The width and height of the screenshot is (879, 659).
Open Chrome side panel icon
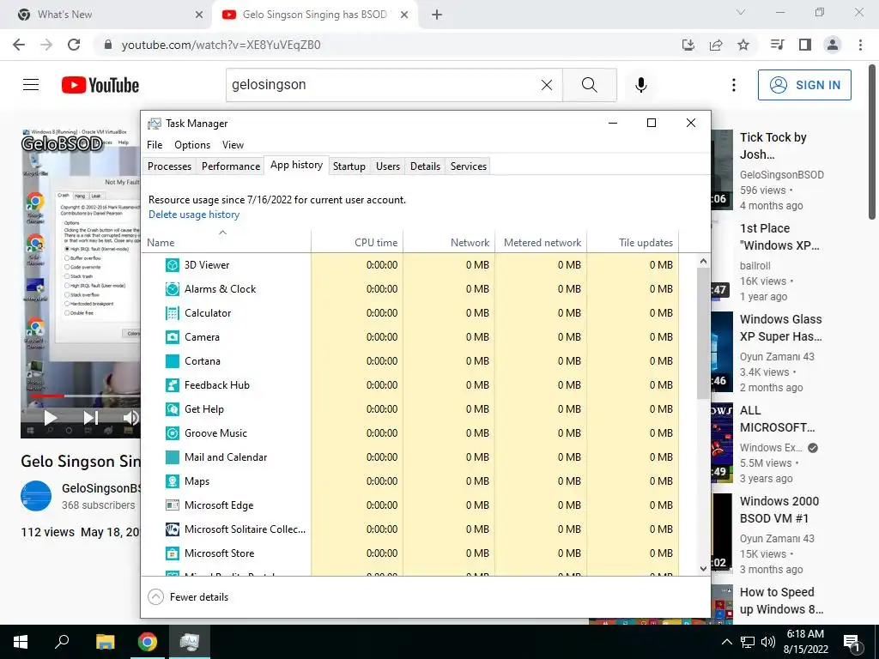[805, 45]
